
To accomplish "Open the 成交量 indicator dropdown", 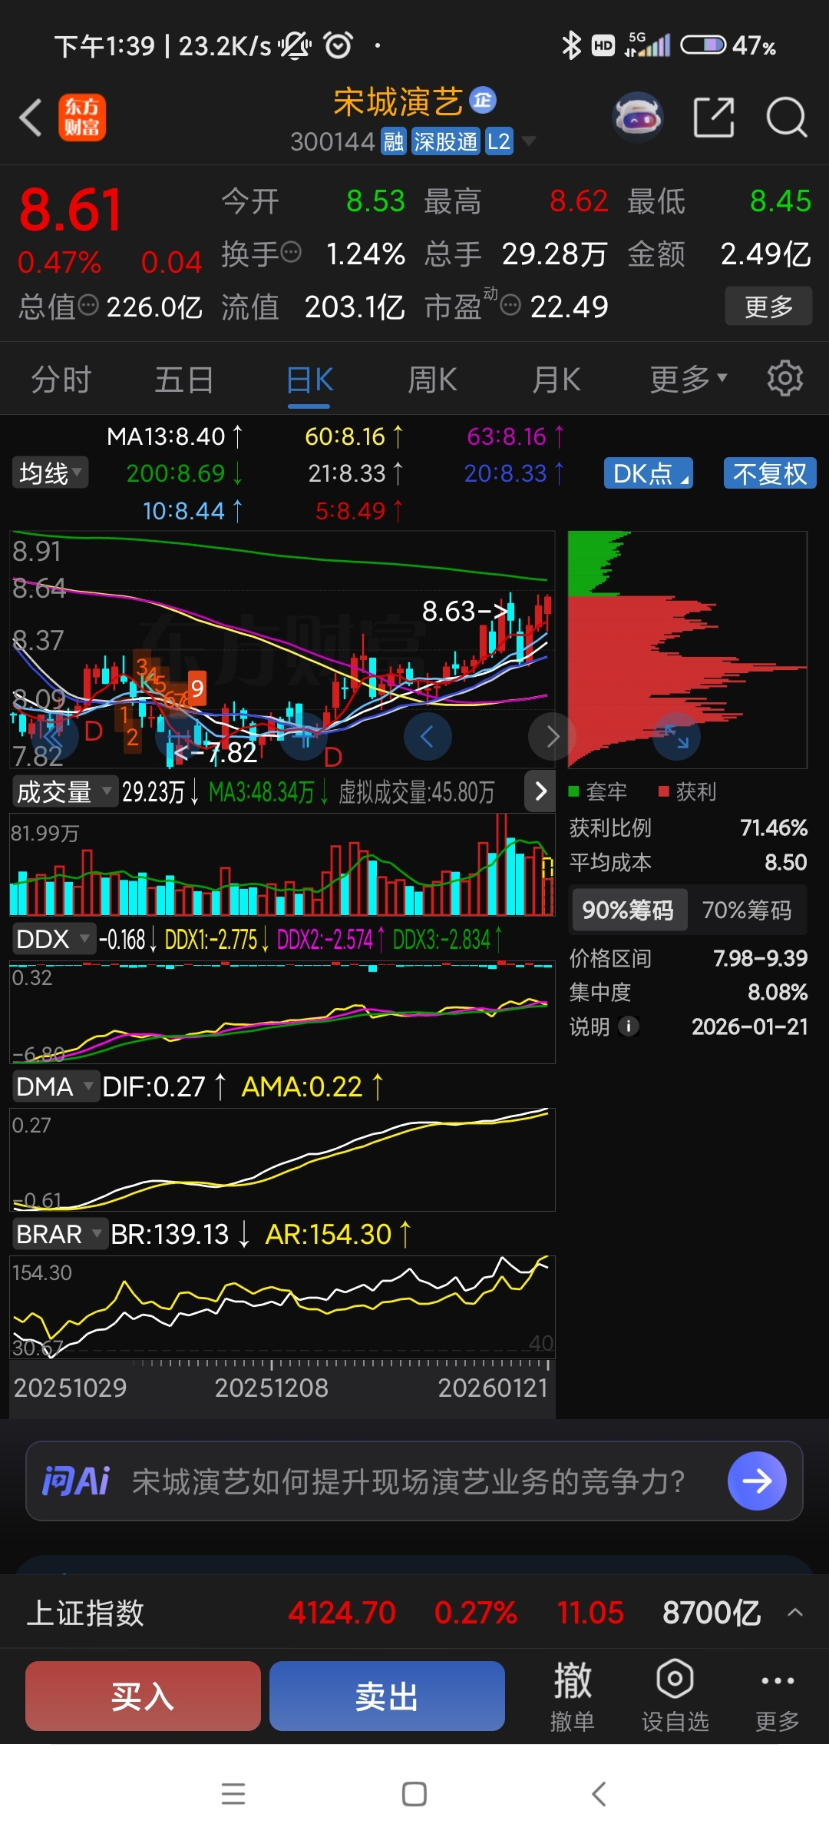I will point(64,791).
